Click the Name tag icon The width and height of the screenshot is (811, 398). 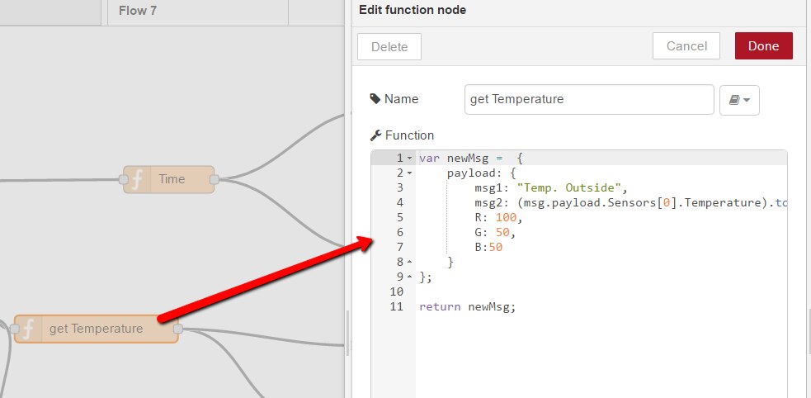(x=375, y=99)
